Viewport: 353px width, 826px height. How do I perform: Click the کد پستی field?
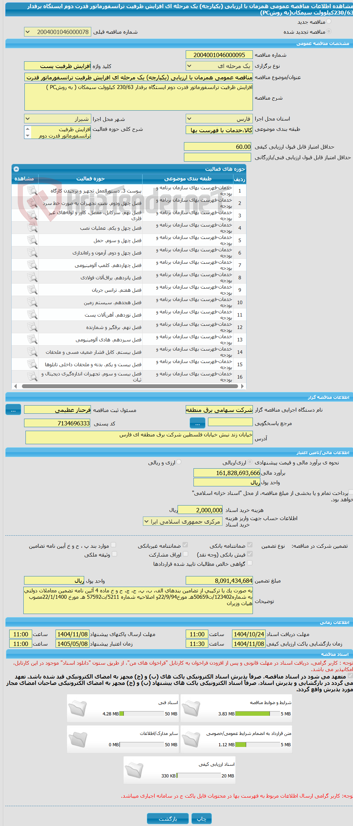pos(57,423)
